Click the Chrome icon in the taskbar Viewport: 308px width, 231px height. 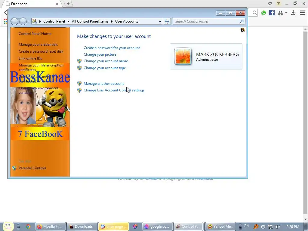tap(28, 226)
